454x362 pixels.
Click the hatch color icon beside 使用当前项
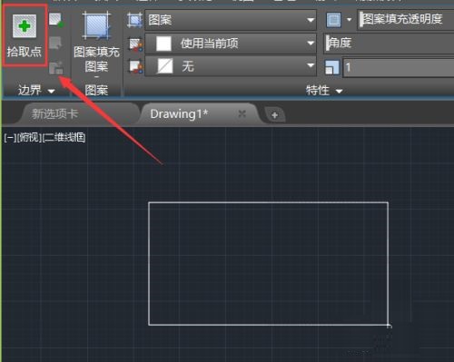pos(135,44)
